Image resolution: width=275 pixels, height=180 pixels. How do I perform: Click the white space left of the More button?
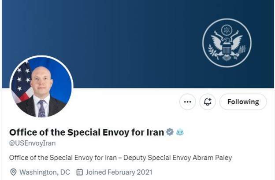(x=132, y=102)
